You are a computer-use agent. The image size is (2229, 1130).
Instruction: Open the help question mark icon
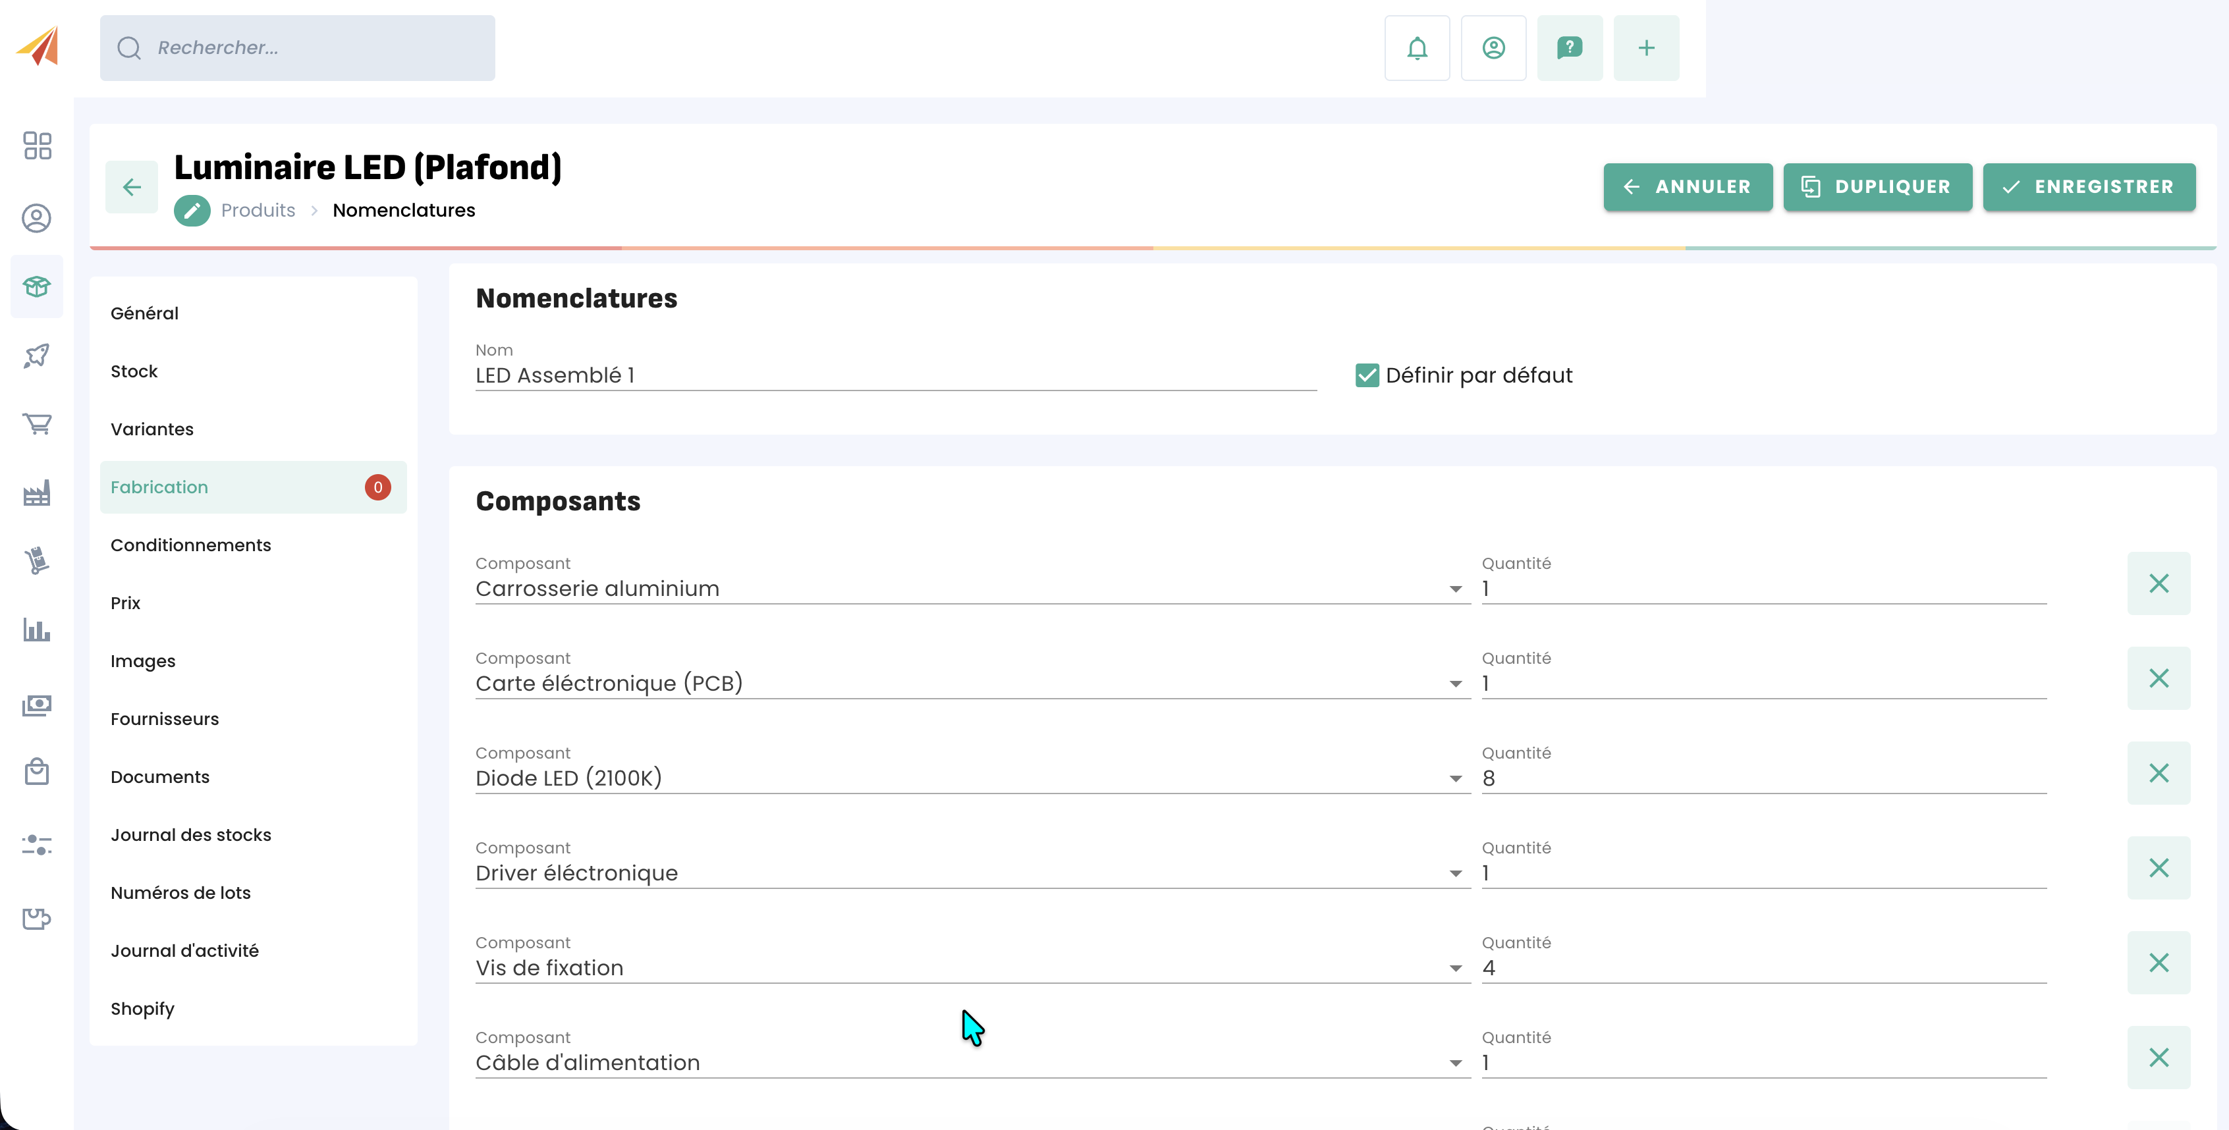pos(1569,47)
